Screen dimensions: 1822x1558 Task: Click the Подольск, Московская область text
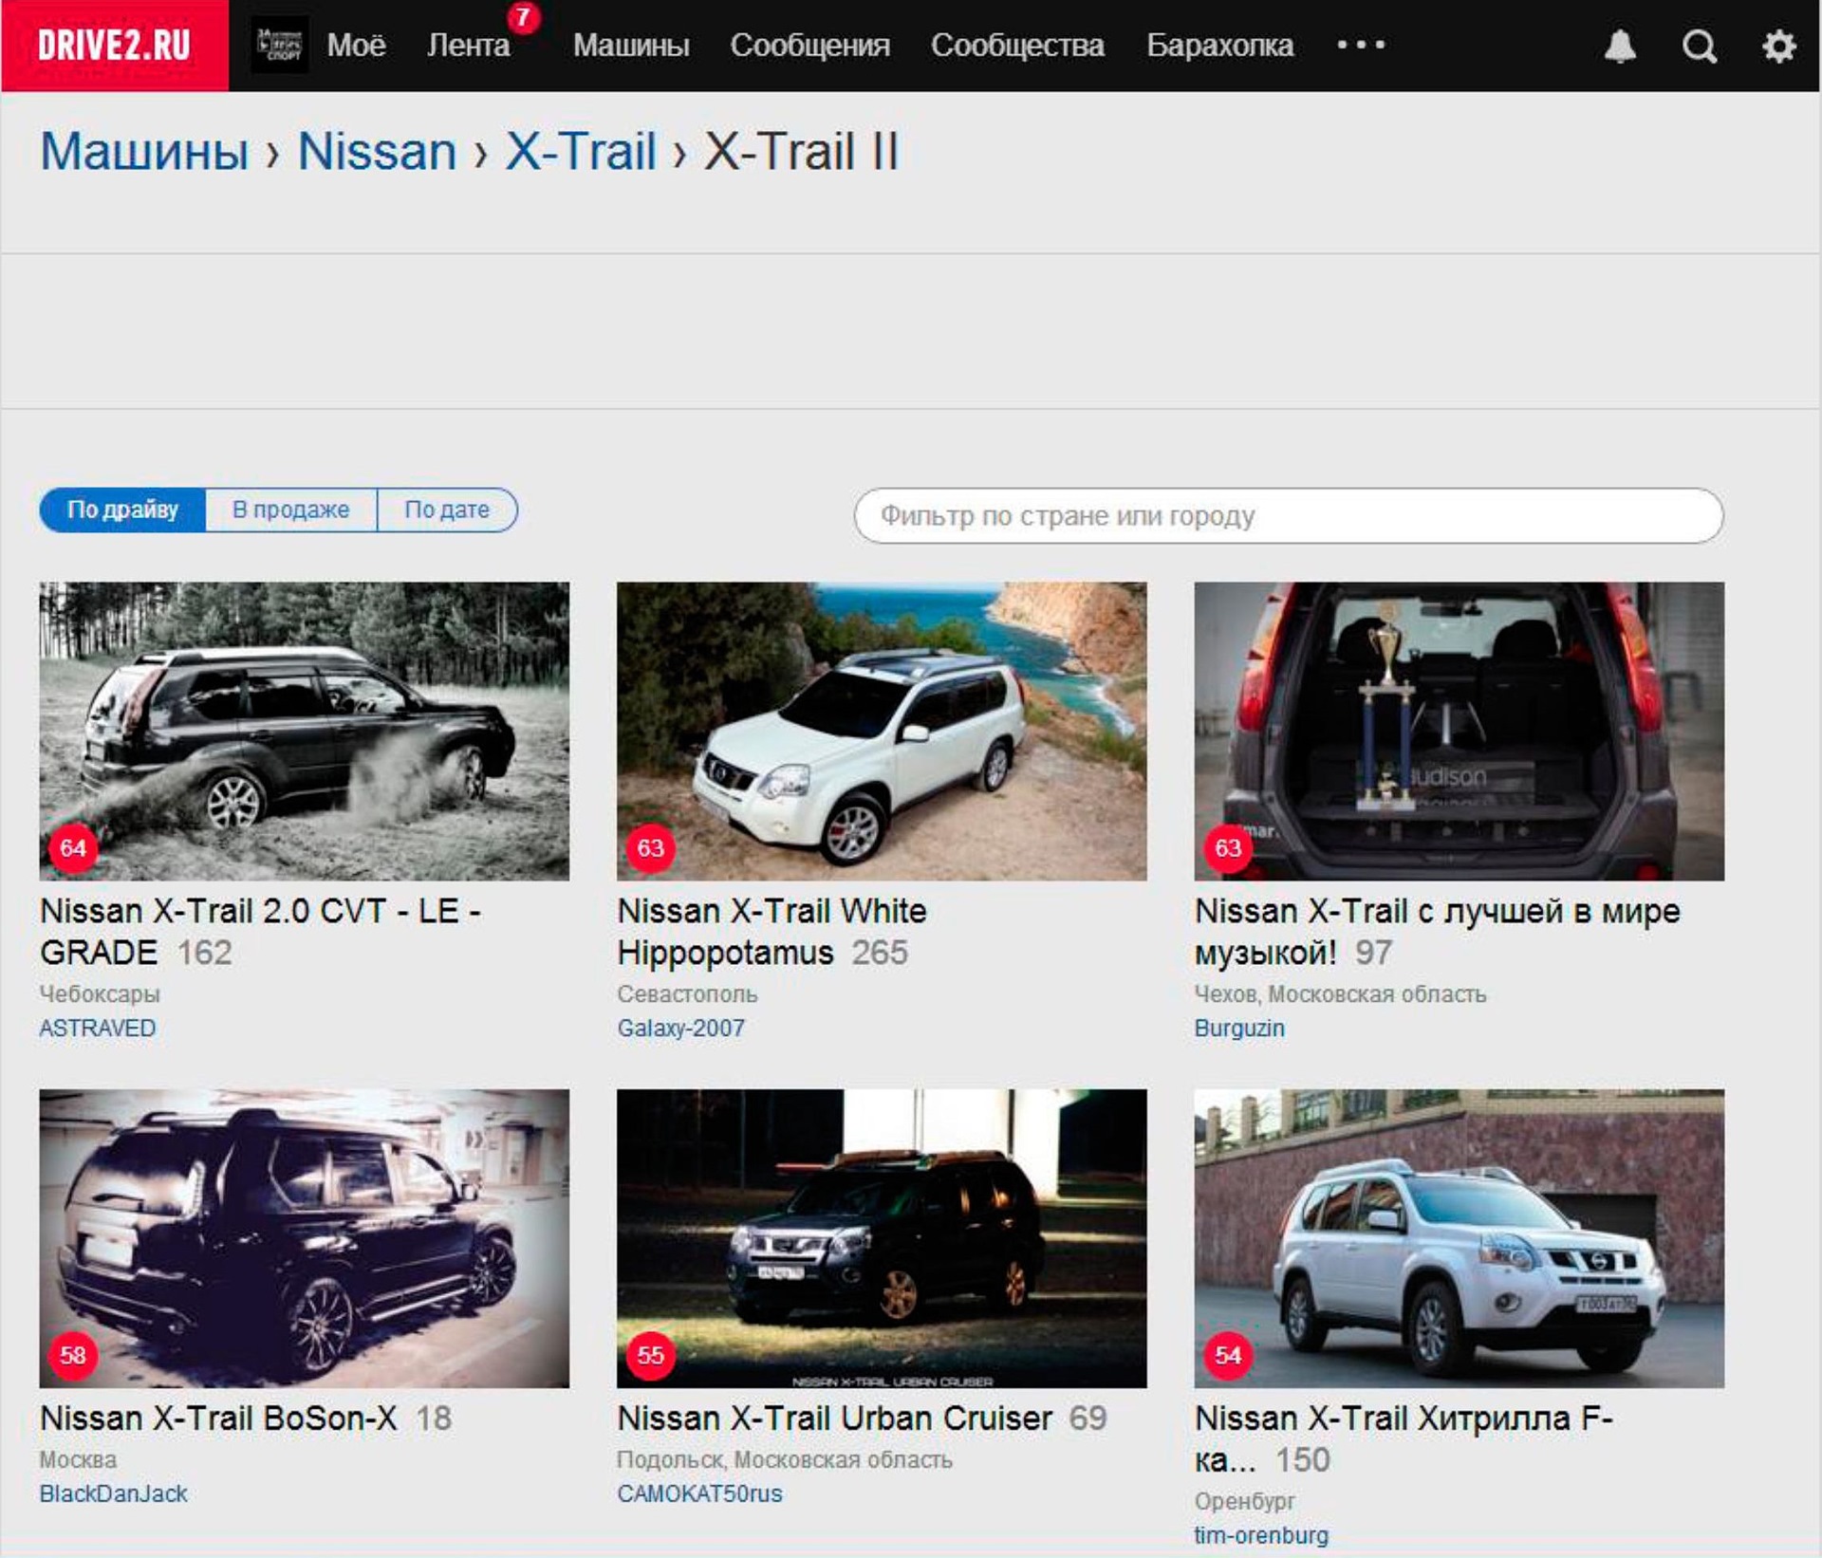(x=784, y=1459)
